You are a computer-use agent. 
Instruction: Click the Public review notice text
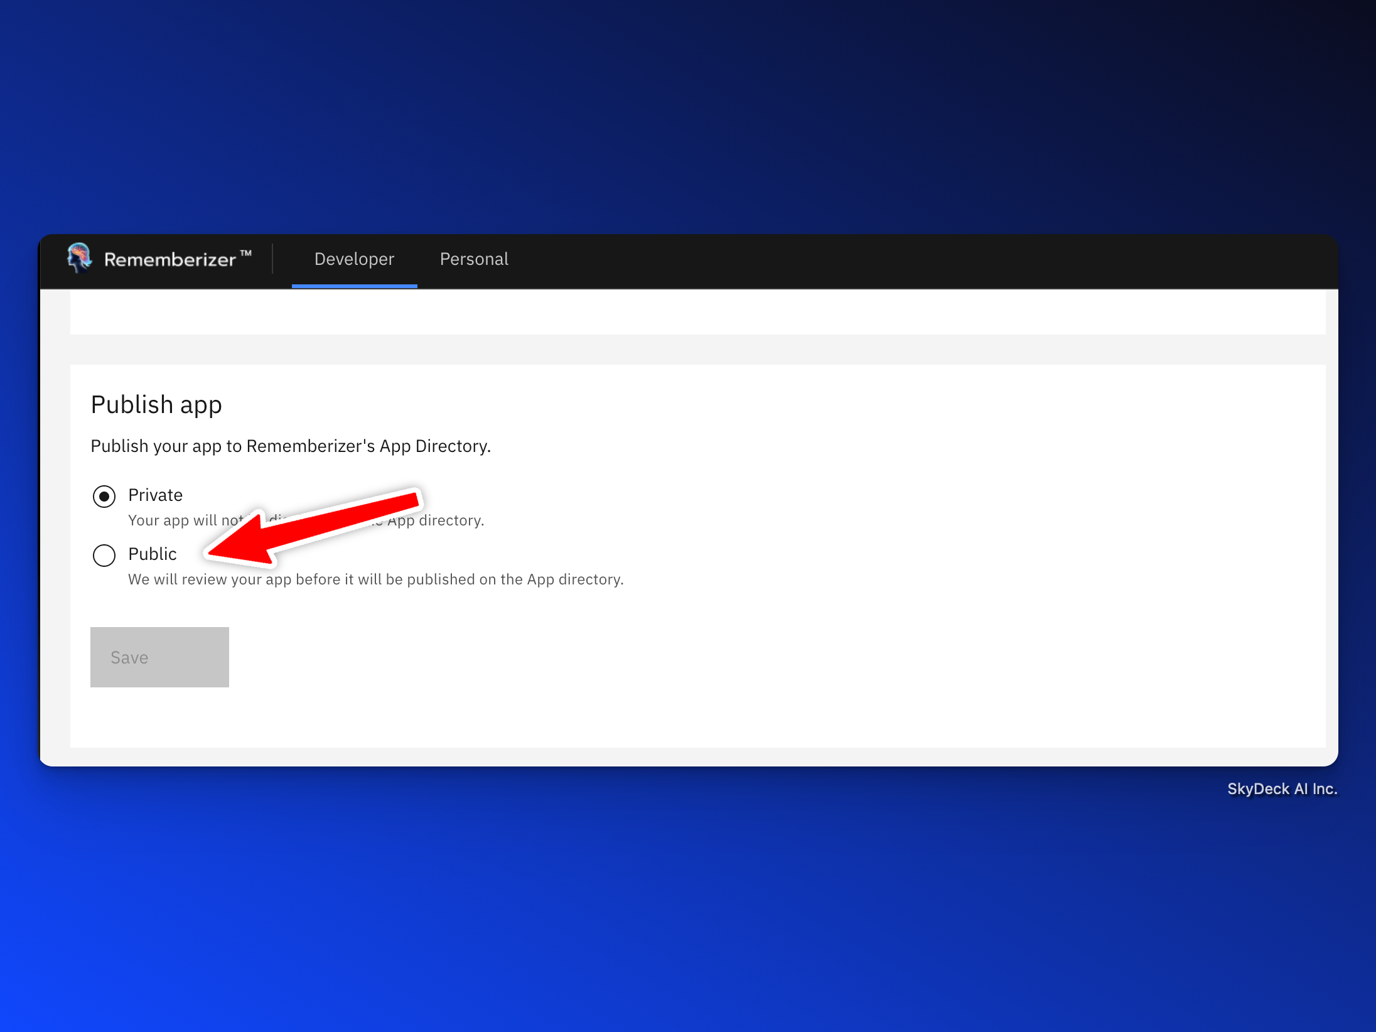(x=375, y=579)
